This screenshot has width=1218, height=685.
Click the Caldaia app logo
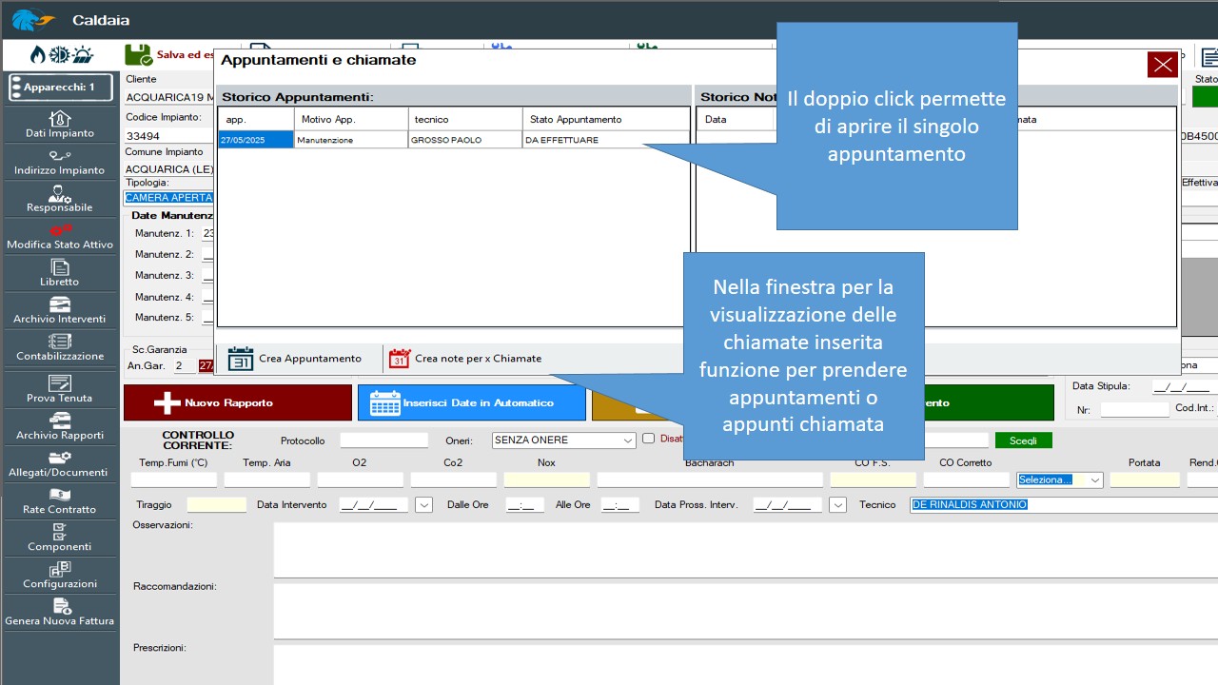coord(32,19)
